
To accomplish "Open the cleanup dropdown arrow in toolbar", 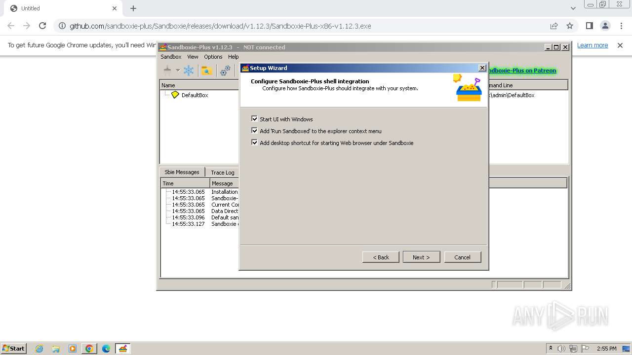I will [178, 71].
